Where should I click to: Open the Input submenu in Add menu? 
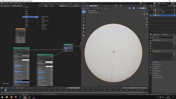[x=31, y=10]
